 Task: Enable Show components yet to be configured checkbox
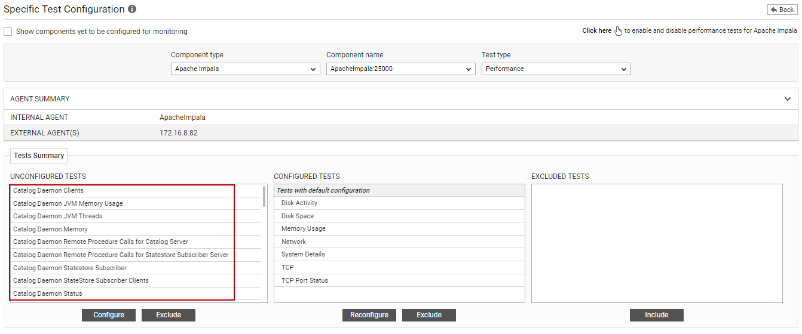[x=8, y=31]
